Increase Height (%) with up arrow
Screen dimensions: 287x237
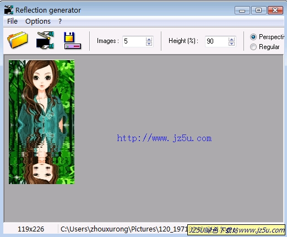click(231, 39)
